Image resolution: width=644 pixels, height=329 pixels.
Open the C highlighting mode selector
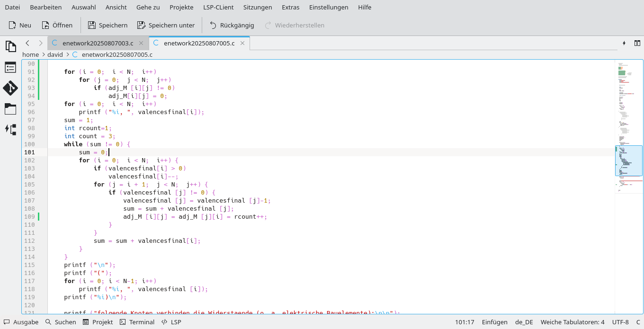click(x=638, y=322)
